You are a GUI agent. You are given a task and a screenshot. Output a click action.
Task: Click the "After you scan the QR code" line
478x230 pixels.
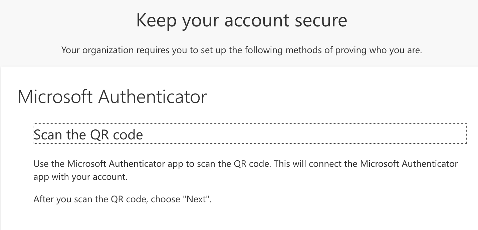(122, 200)
